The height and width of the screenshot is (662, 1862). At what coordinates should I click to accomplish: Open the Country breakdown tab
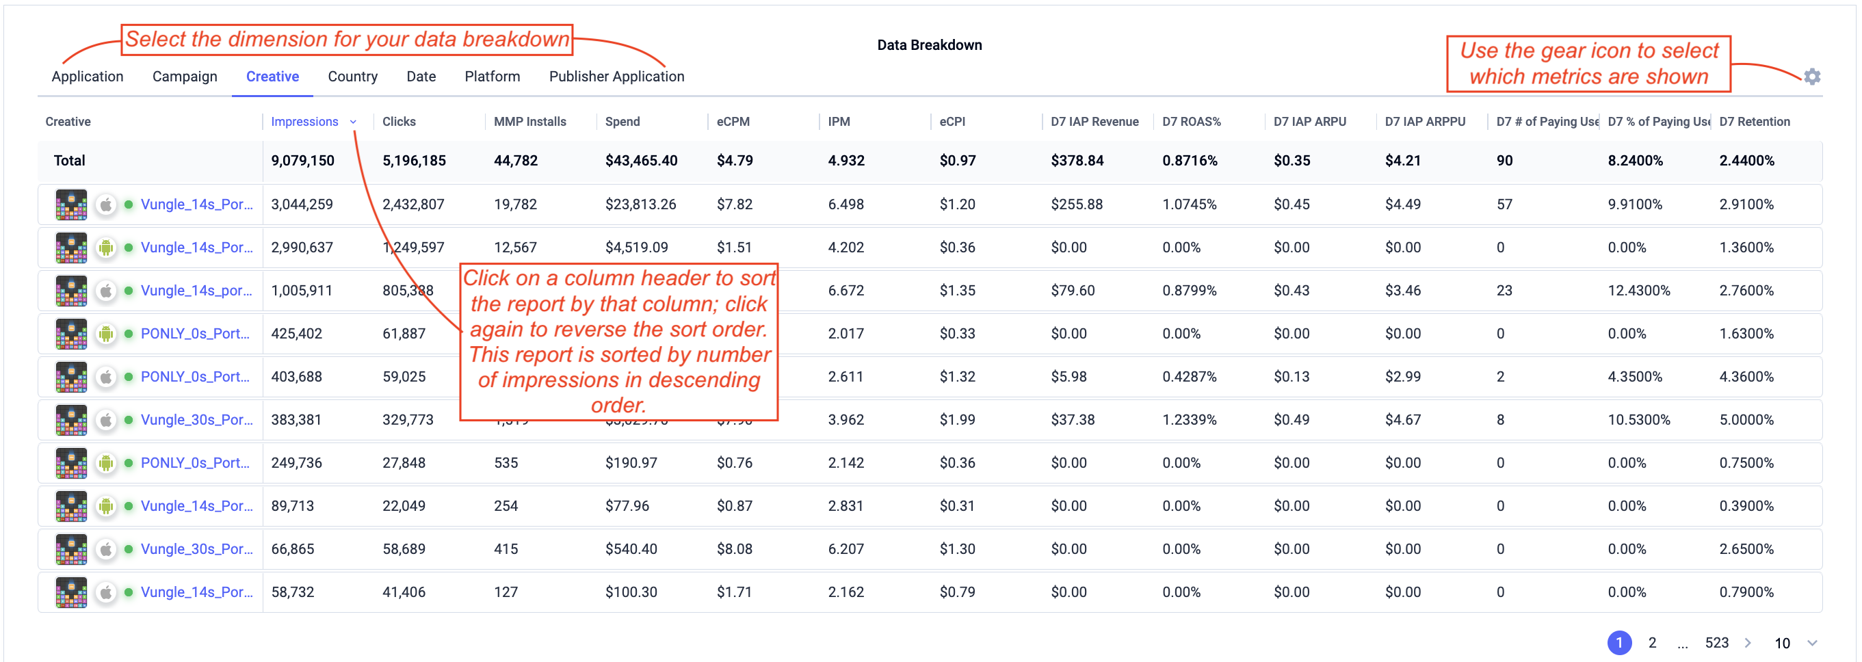(353, 77)
